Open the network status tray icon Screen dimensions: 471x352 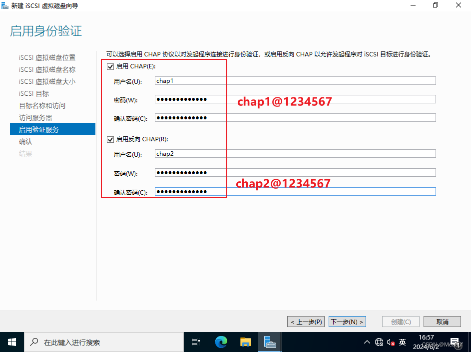coord(379,342)
